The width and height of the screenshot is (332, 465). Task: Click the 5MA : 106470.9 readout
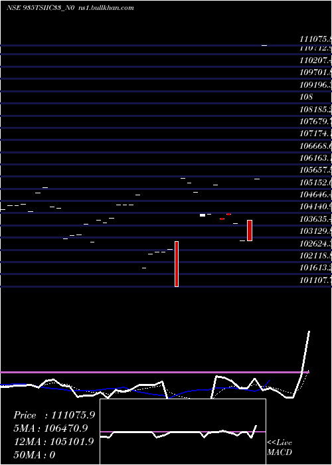50,428
